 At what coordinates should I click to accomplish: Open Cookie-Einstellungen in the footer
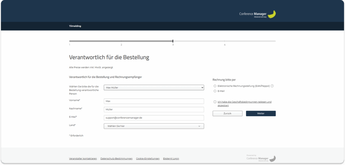pyautogui.click(x=148, y=158)
